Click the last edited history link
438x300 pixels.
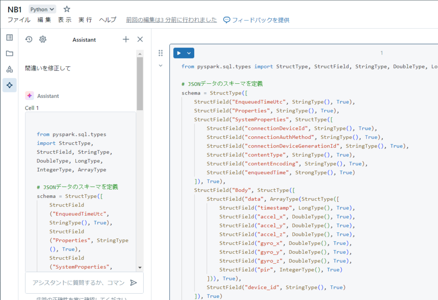[x=171, y=20]
